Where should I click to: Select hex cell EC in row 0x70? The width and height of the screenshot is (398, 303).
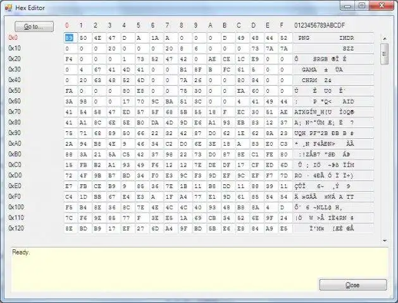pyautogui.click(x=241, y=112)
